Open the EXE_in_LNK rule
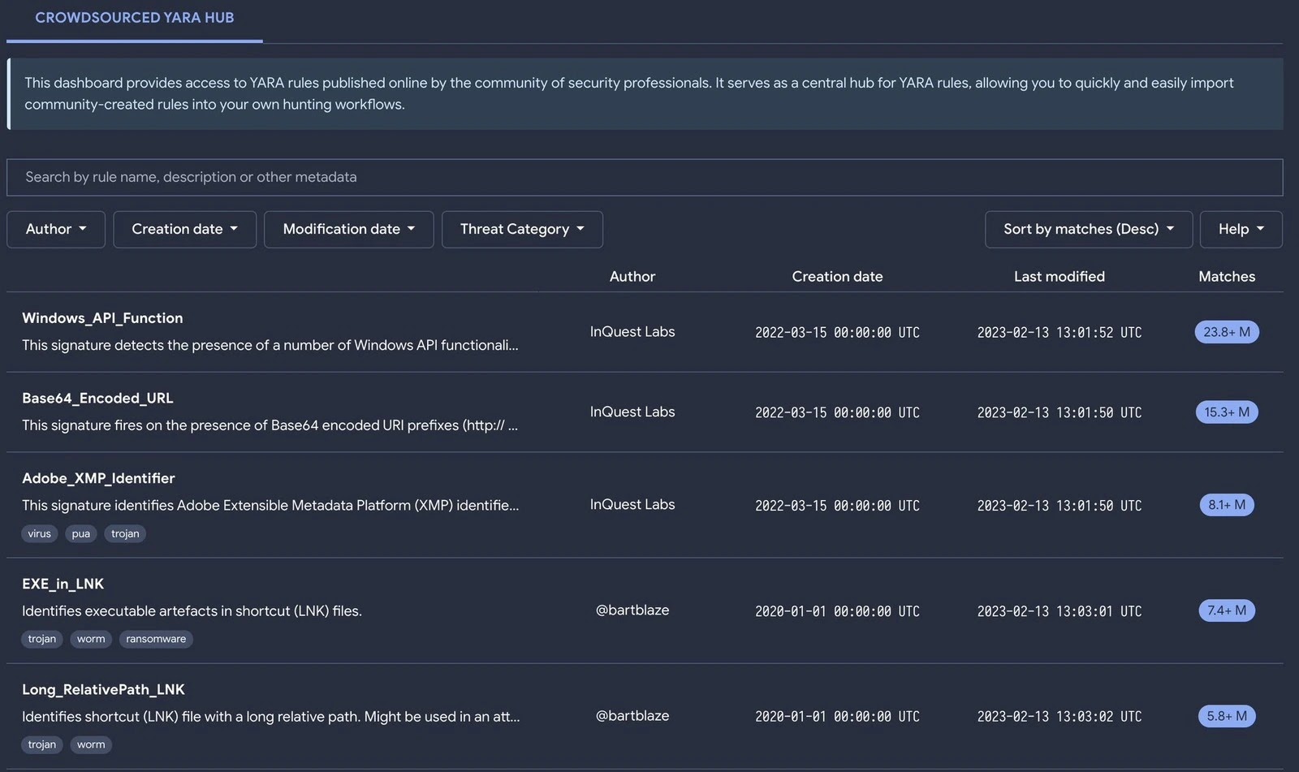1299x772 pixels. [63, 584]
